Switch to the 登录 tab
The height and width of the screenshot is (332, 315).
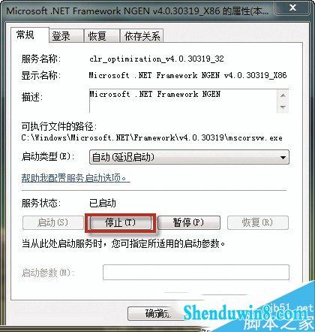coord(66,36)
